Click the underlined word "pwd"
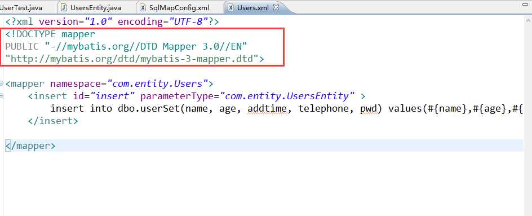This screenshot has height=216, width=532. [x=369, y=109]
